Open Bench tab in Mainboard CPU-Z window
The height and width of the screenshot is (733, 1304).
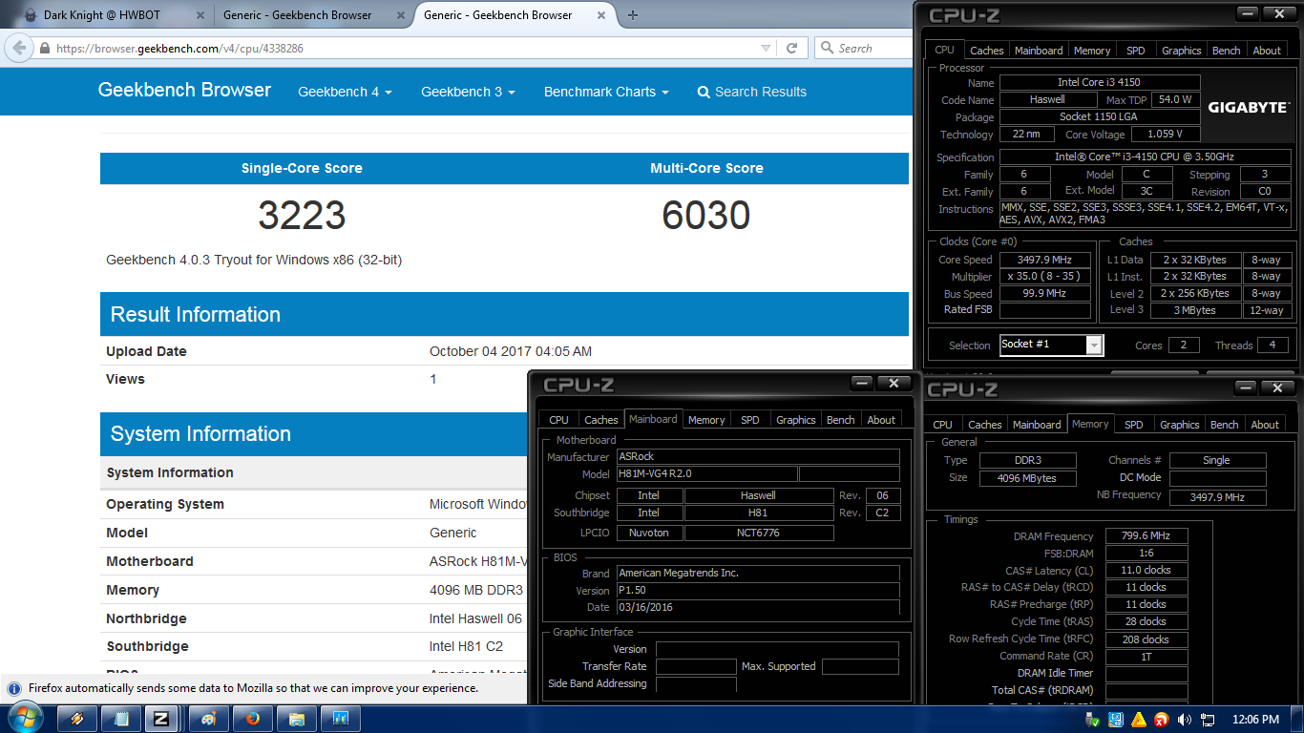click(x=841, y=420)
